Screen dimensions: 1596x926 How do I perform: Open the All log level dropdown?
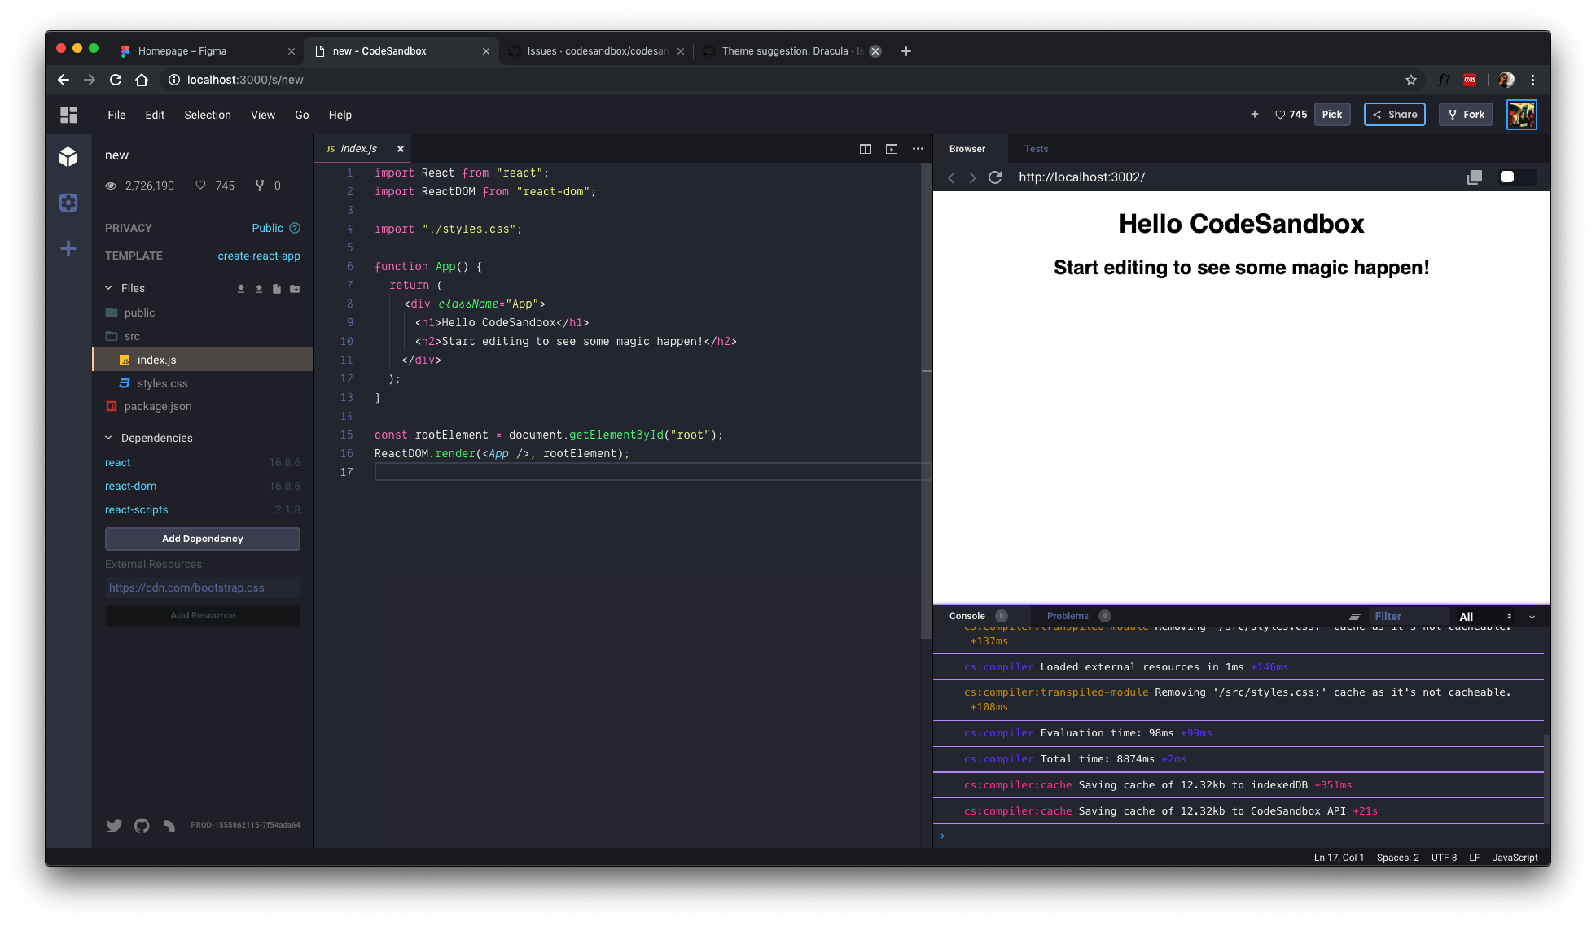(1484, 617)
